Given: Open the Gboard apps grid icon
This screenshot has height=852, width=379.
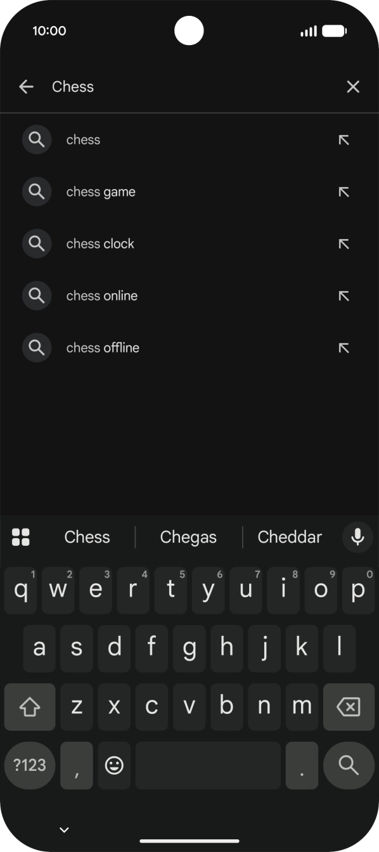Looking at the screenshot, I should point(21,537).
